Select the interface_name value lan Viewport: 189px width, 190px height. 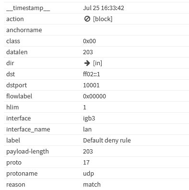(87, 129)
